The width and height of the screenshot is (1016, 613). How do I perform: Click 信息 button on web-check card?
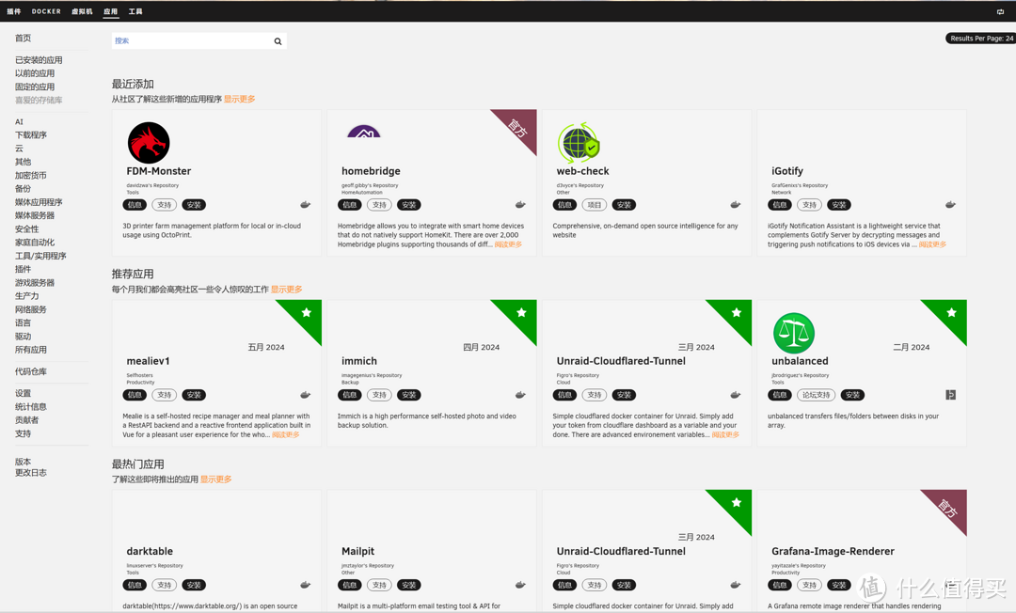[x=565, y=205]
